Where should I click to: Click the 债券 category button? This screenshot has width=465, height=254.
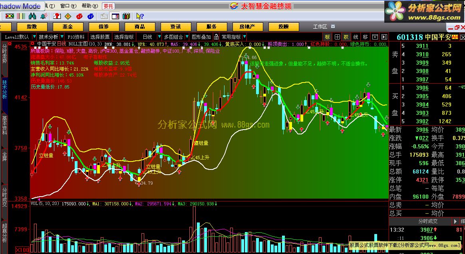click(x=104, y=27)
